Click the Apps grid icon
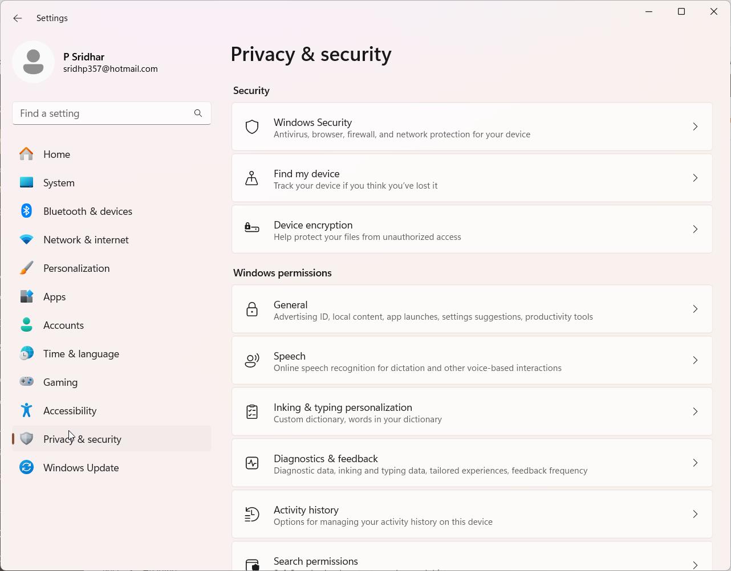The image size is (731, 571). click(26, 296)
